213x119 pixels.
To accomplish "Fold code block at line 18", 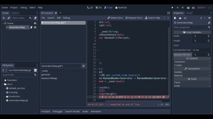I will tap(97, 69).
